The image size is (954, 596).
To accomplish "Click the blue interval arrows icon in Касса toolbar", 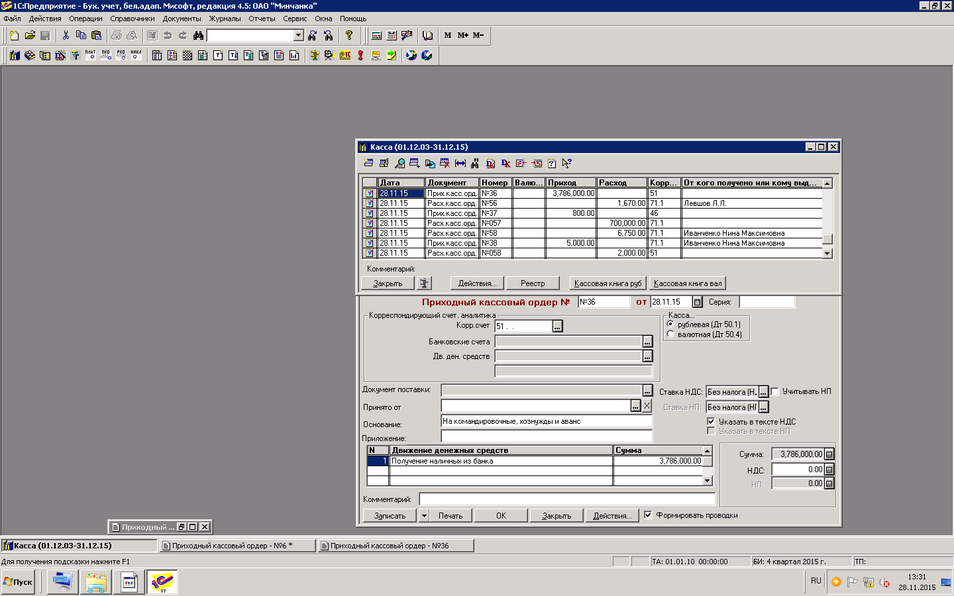I will [x=460, y=163].
